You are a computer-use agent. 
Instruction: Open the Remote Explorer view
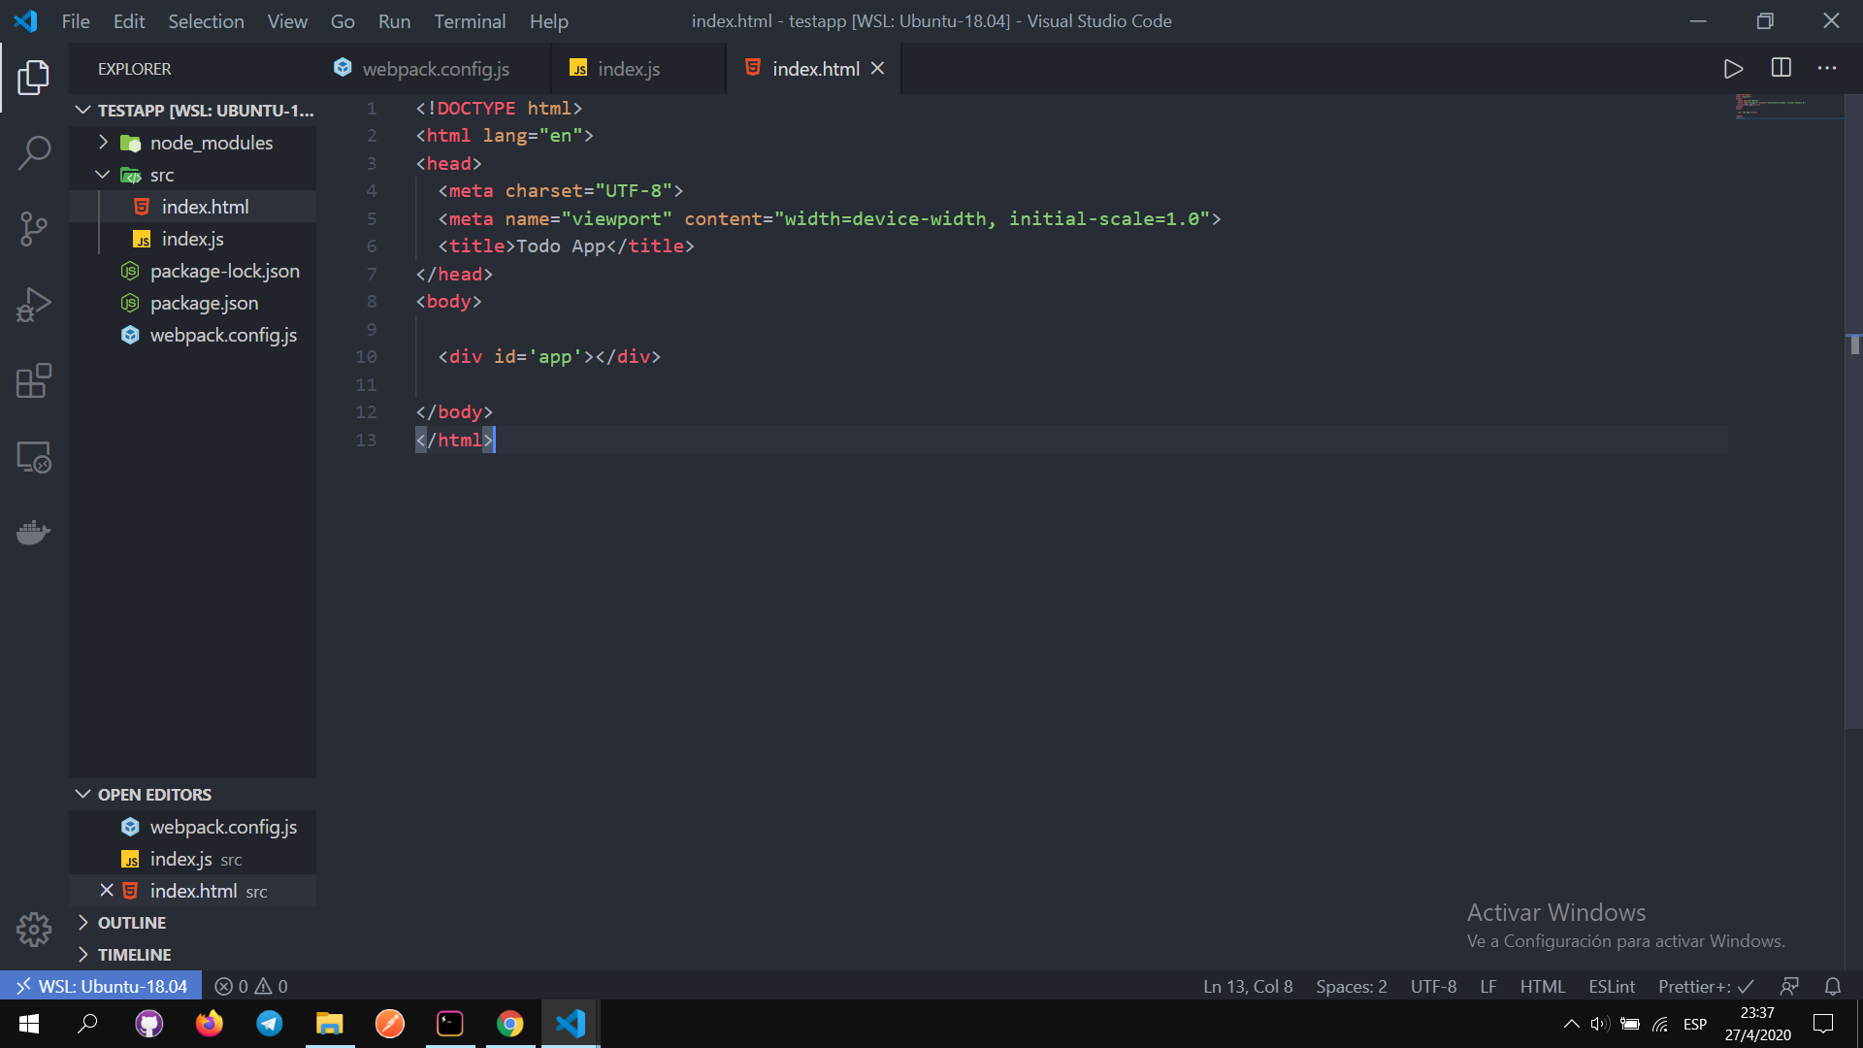(x=34, y=457)
